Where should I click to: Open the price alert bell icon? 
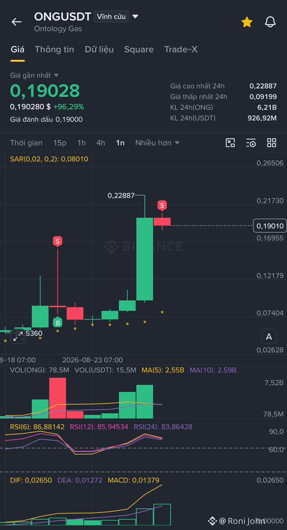[x=270, y=22]
